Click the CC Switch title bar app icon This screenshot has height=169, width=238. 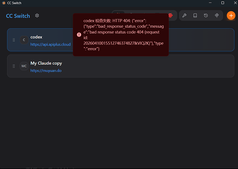[x=4, y=3]
